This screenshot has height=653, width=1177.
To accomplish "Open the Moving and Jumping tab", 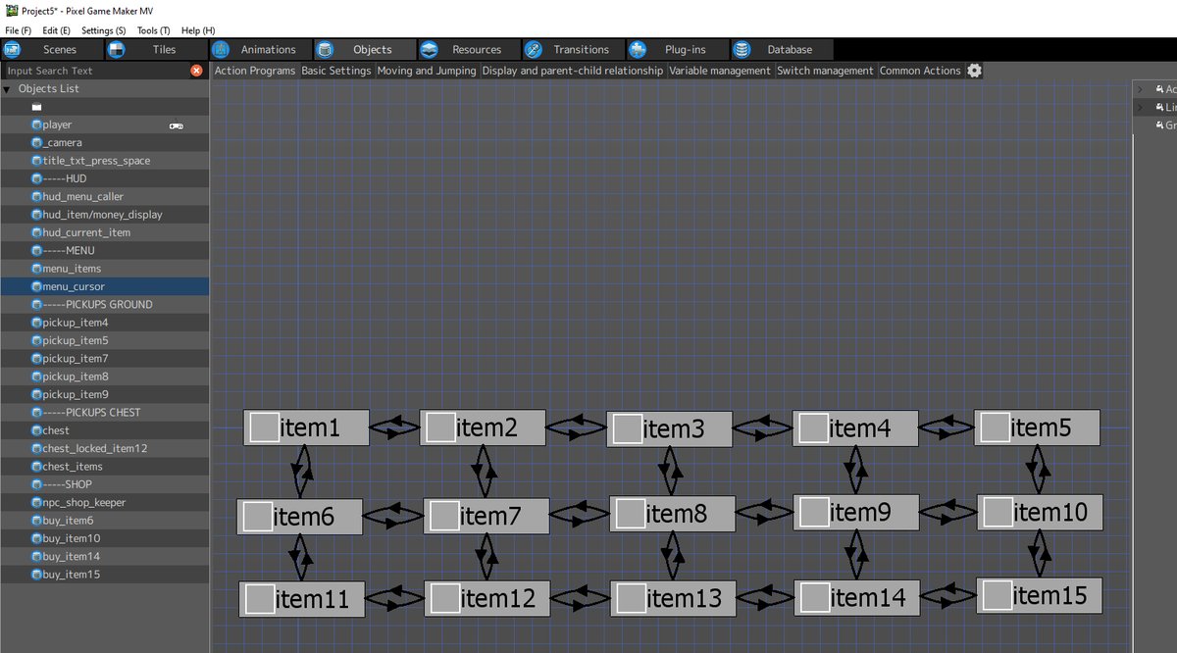I will coord(426,70).
